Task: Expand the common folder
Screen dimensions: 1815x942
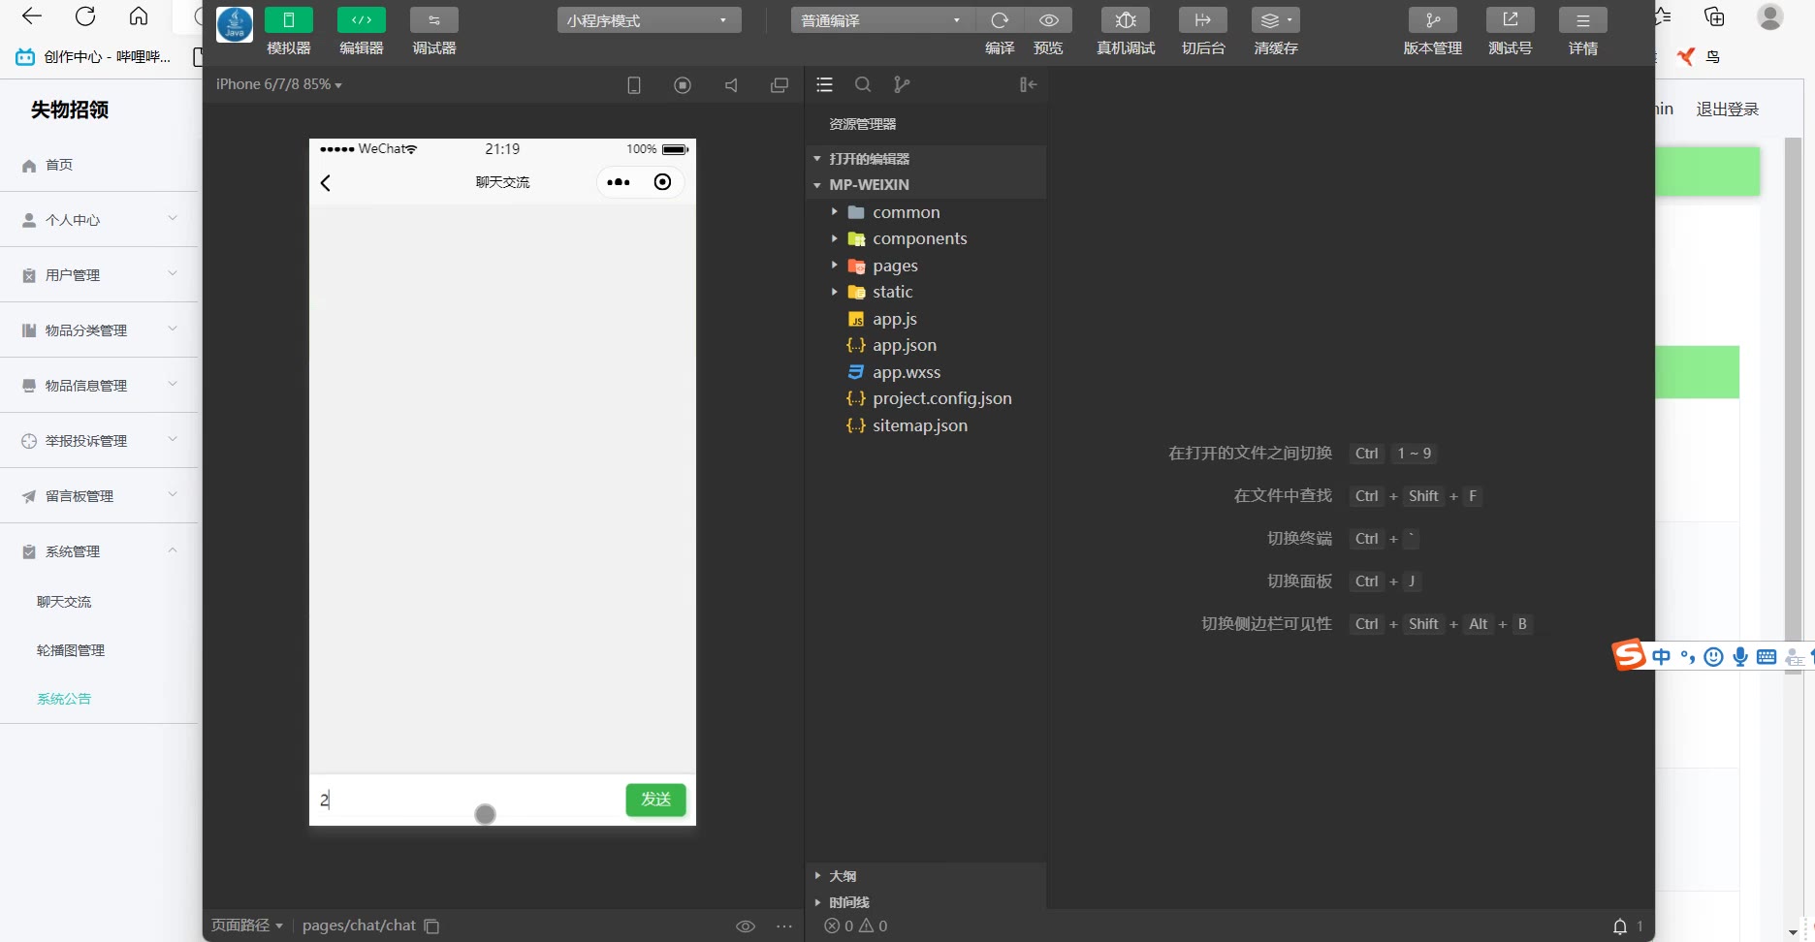Action: tap(926, 212)
